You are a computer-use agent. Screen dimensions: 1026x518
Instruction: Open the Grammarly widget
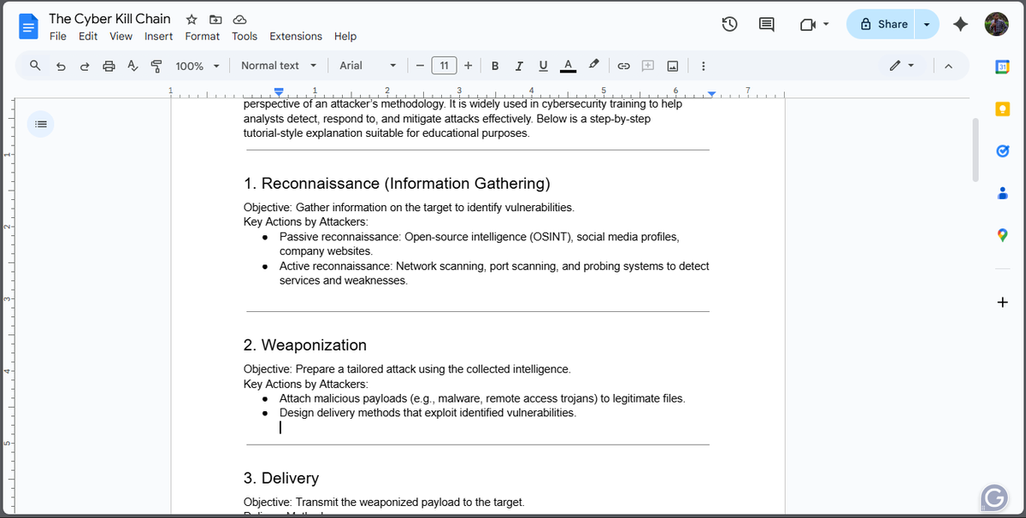[994, 497]
